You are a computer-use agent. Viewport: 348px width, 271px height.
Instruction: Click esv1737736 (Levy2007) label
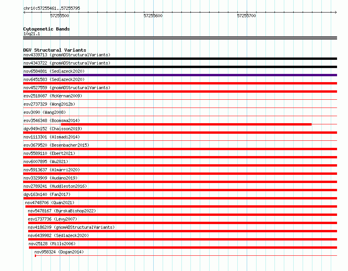pyautogui.click(x=52, y=219)
